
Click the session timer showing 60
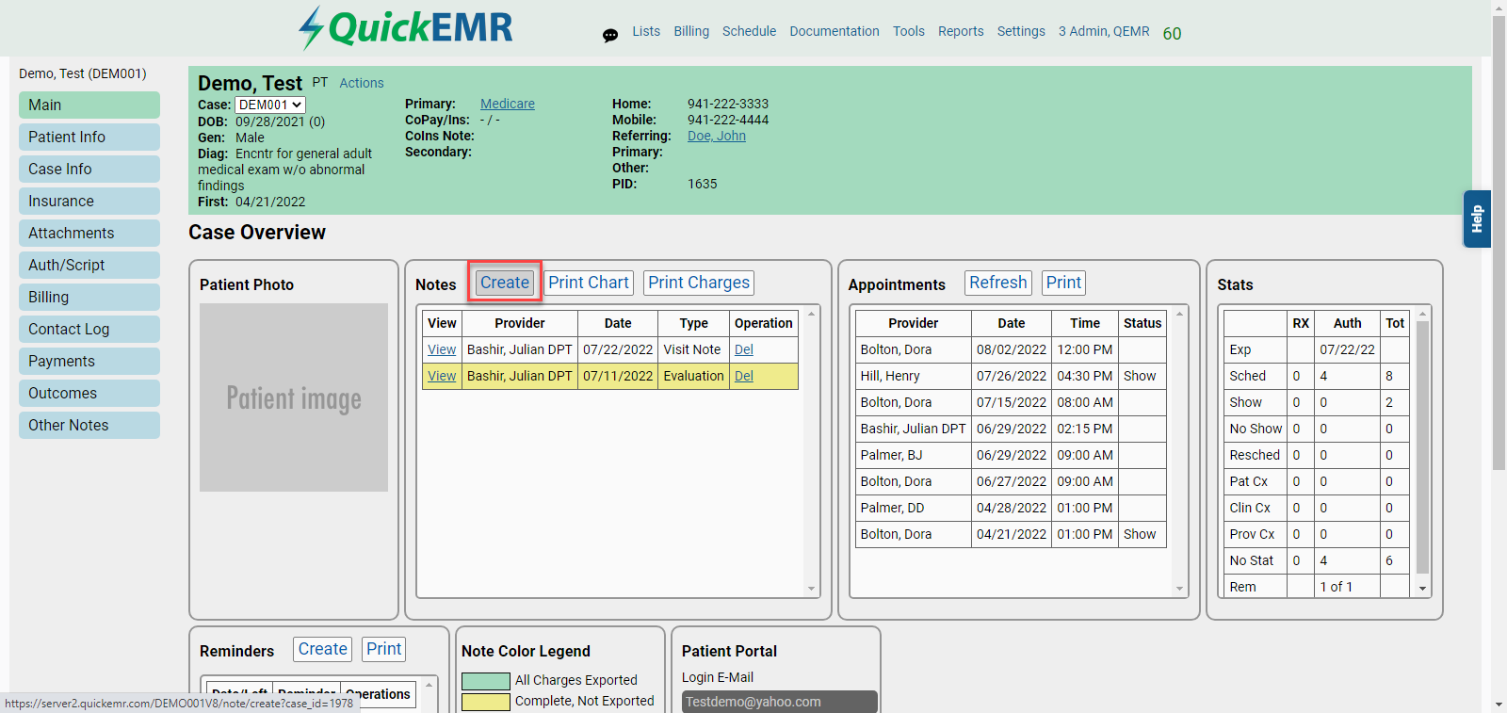[x=1172, y=33]
